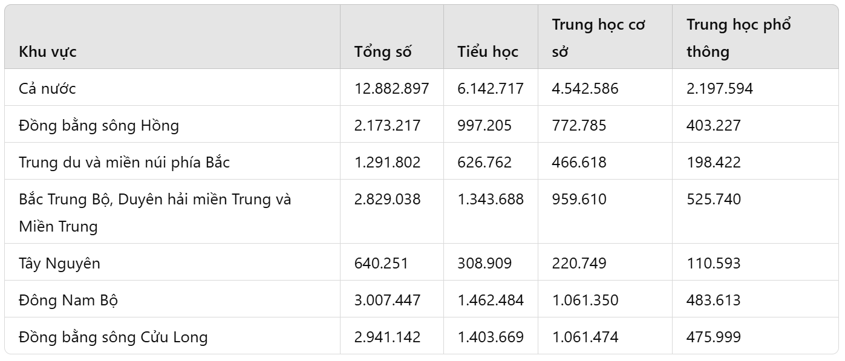Click the cell with 959.610

pyautogui.click(x=579, y=200)
